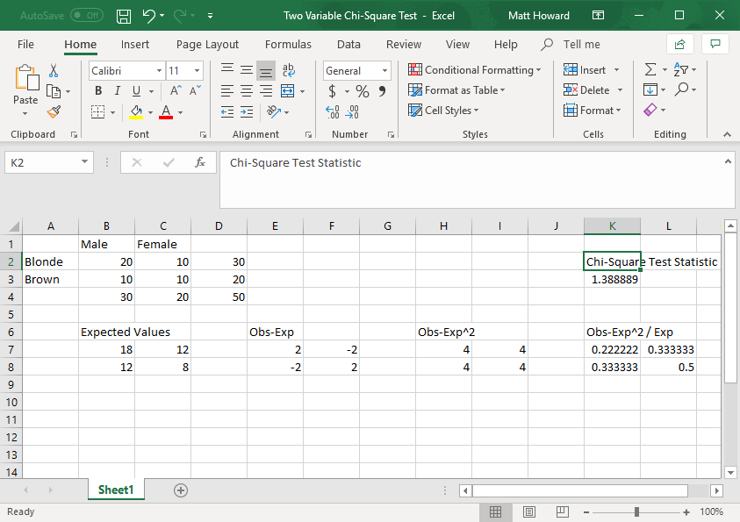Toggle Align Left button
This screenshot has width=740, height=522.
(x=227, y=90)
